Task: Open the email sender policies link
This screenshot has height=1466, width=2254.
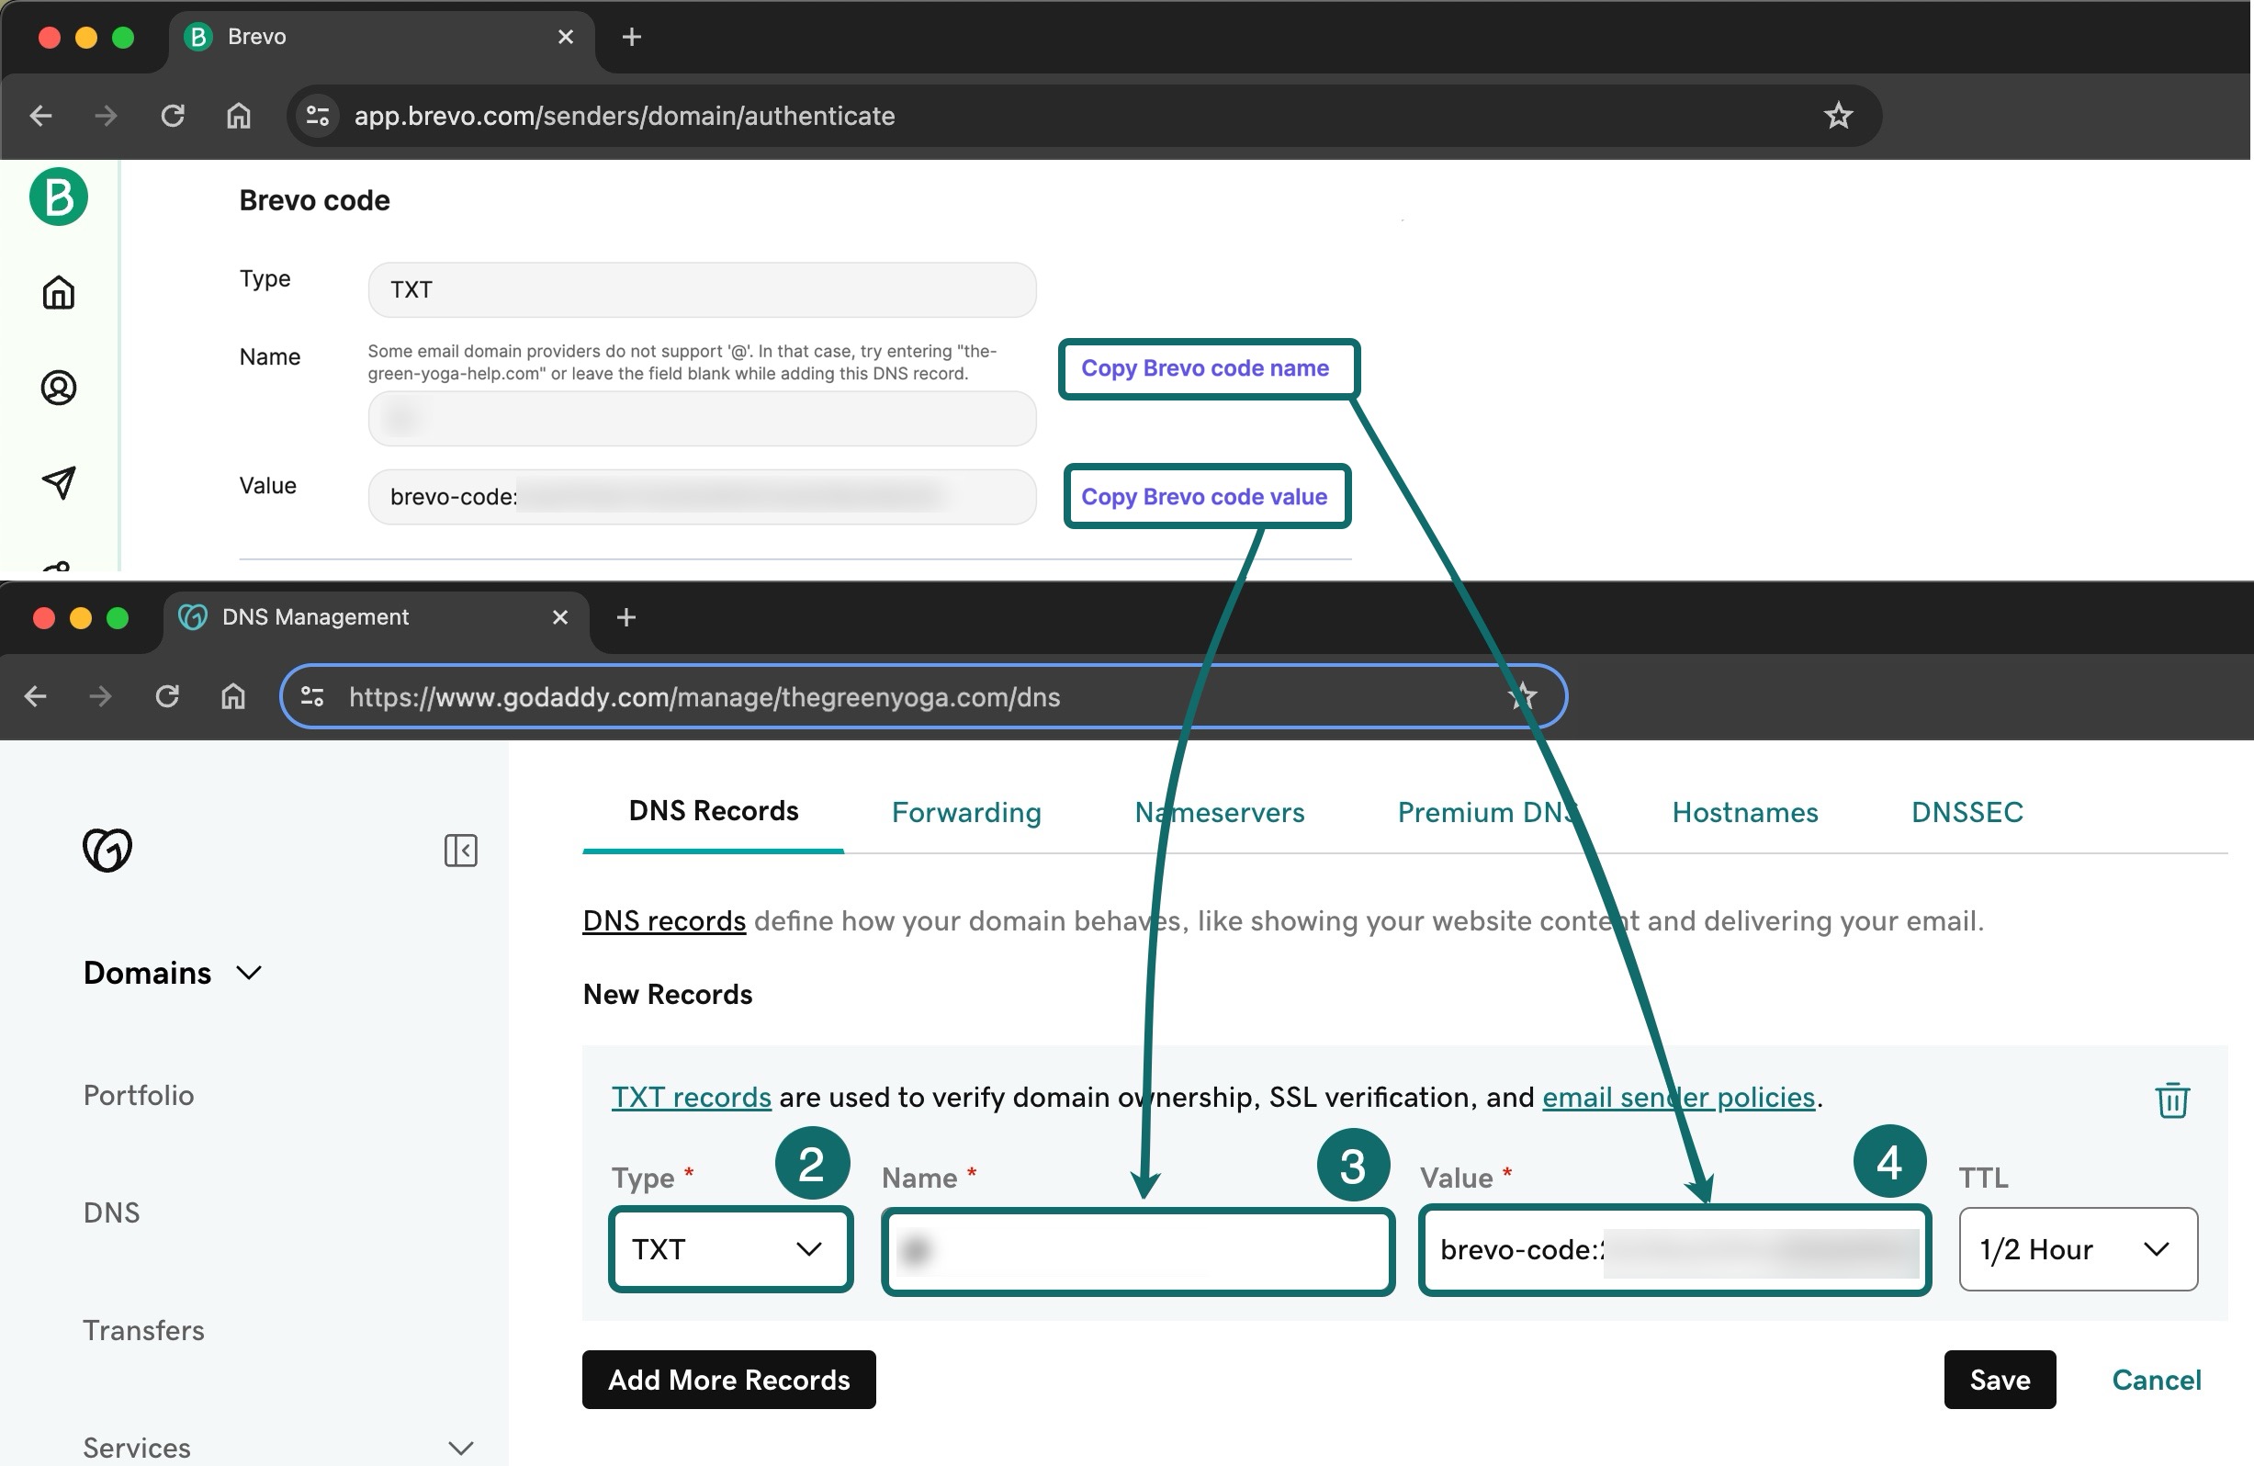Action: coord(1678,1097)
